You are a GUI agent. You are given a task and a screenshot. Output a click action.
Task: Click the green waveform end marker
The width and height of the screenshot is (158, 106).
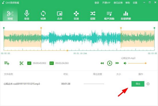(154, 28)
